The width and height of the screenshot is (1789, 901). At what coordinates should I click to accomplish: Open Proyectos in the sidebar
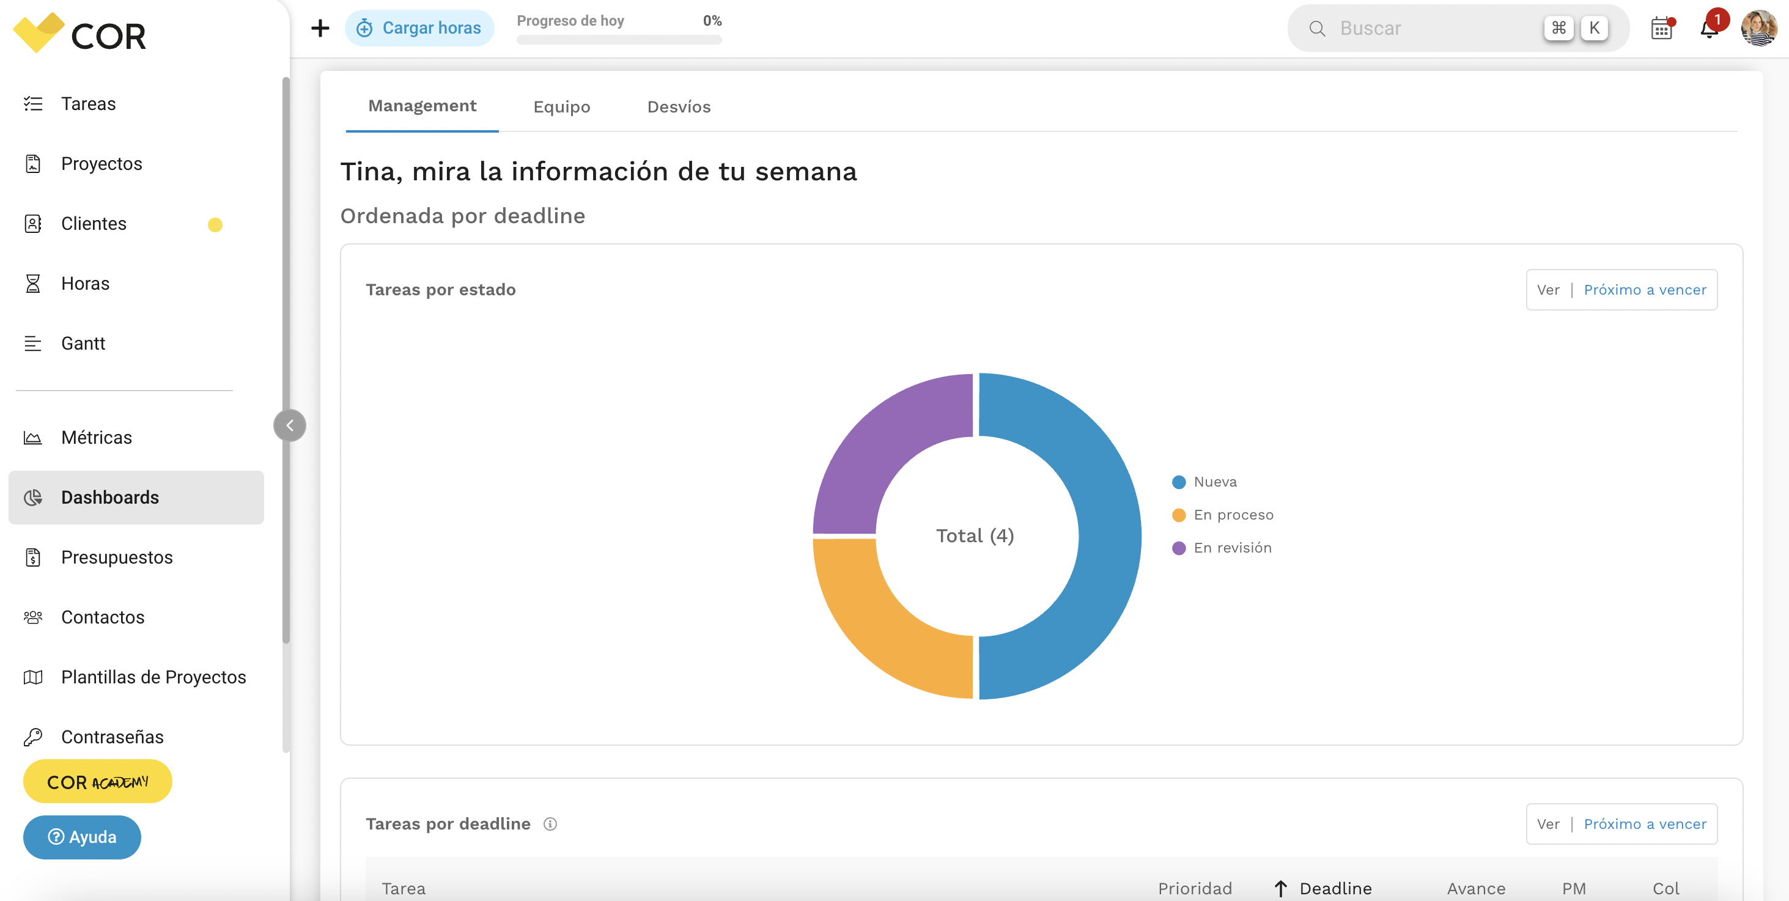click(136, 164)
